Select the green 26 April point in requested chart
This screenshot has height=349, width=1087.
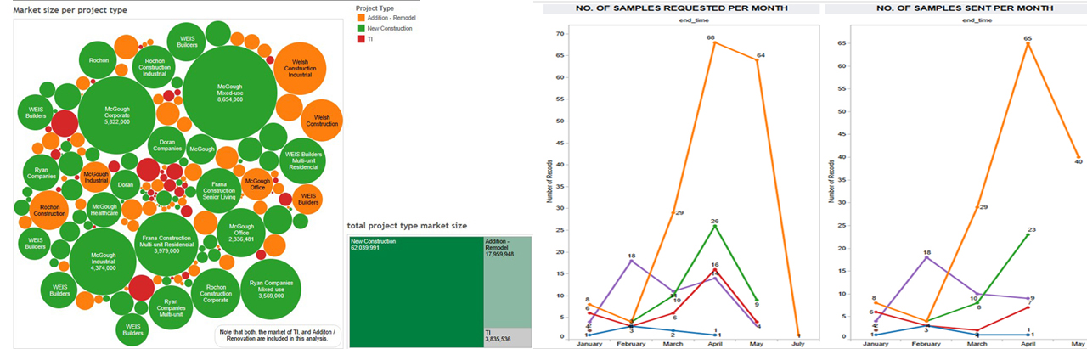714,225
